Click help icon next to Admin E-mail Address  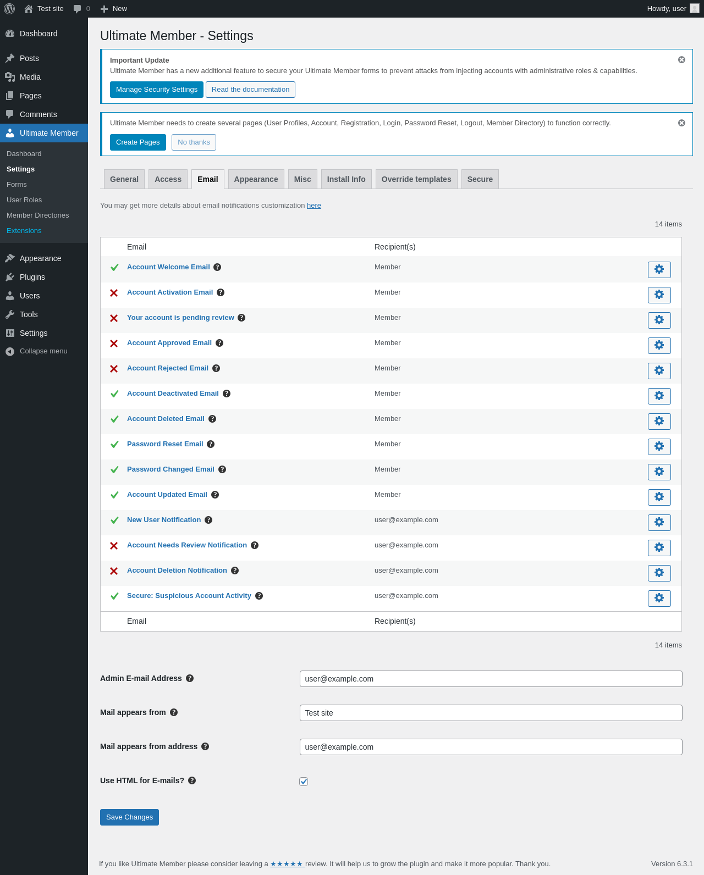point(190,678)
